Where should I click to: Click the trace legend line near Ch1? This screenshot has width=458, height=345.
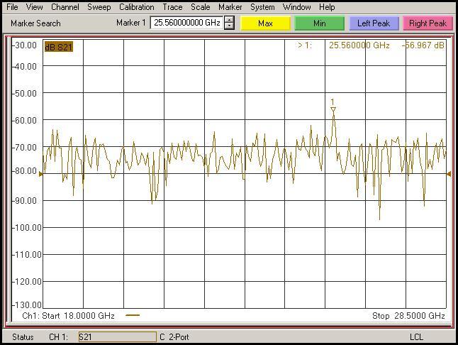click(x=133, y=315)
